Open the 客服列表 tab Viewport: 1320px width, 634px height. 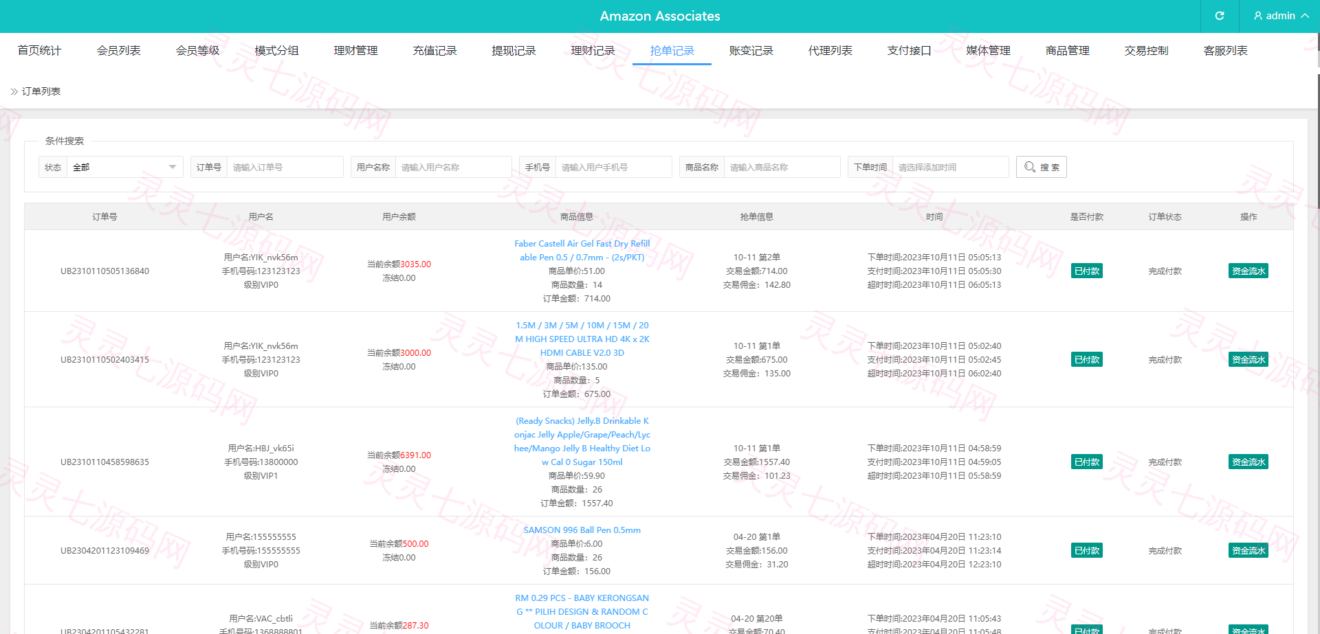tap(1225, 50)
